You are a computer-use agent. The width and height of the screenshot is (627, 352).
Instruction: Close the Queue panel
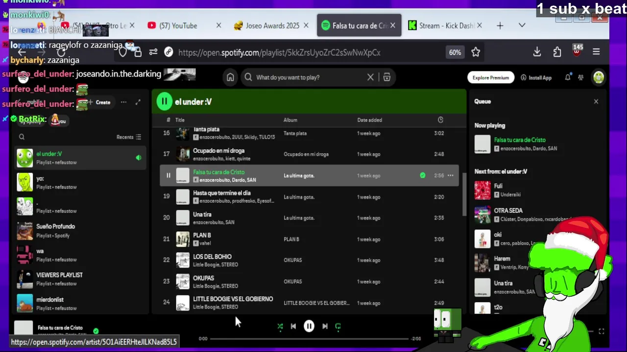(x=596, y=102)
